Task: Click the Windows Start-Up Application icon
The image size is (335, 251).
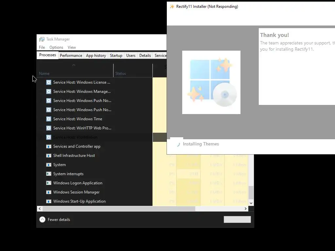Action: (49, 201)
